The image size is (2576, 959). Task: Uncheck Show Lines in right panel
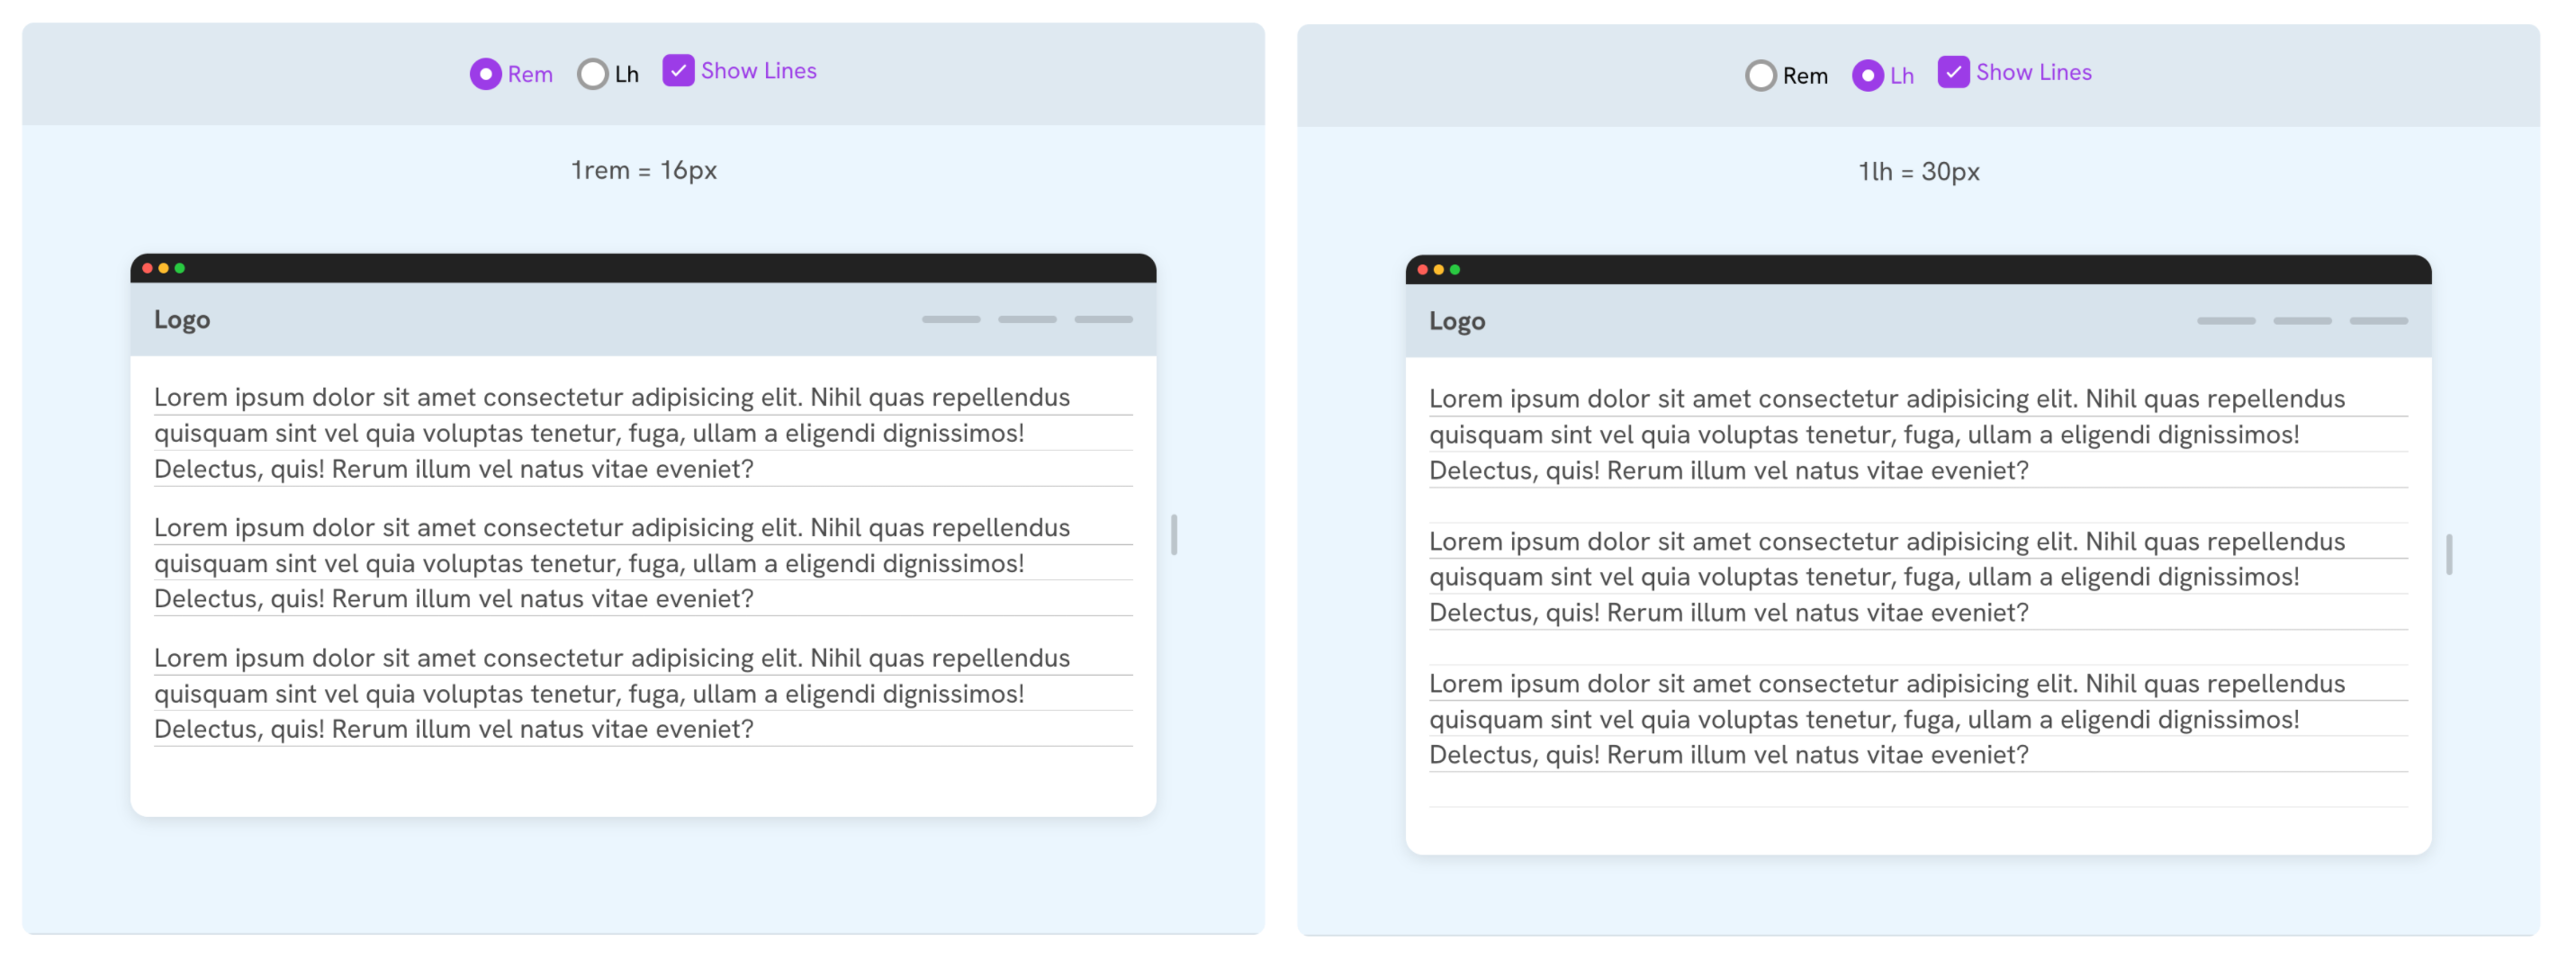click(1953, 72)
